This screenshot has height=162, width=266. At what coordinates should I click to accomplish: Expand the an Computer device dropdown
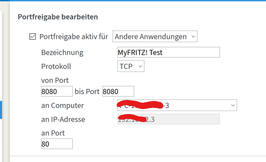[x=177, y=105]
